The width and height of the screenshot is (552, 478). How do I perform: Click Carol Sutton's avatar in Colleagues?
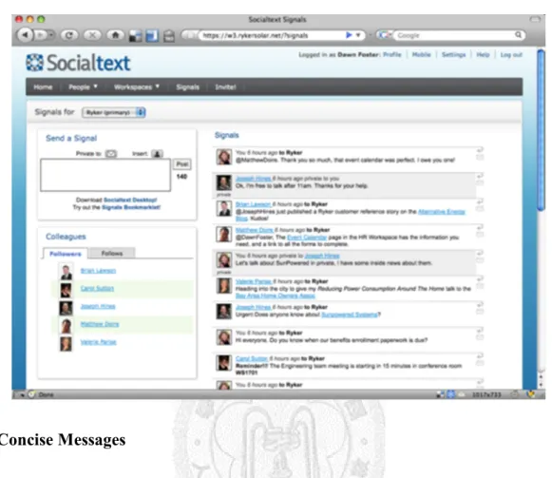(x=66, y=290)
